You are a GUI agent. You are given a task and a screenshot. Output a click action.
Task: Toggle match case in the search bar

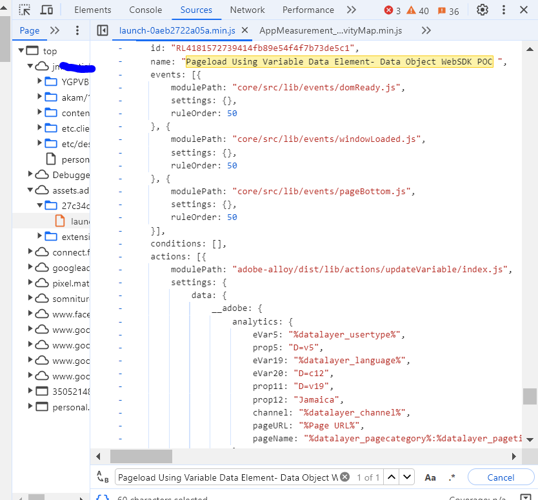(430, 477)
